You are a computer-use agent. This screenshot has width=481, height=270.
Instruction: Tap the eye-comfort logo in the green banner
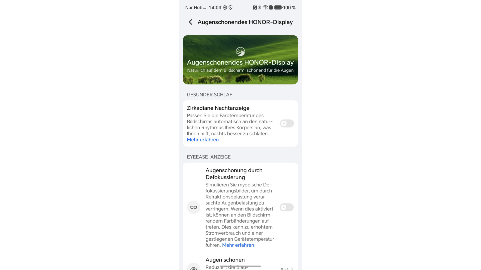click(240, 51)
